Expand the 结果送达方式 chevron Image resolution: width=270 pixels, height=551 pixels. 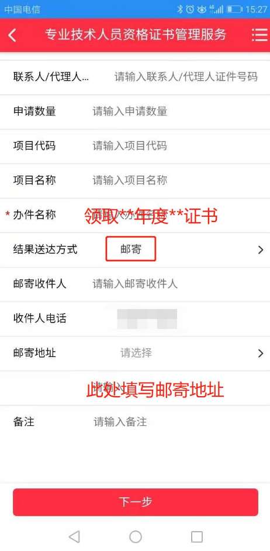tap(261, 250)
